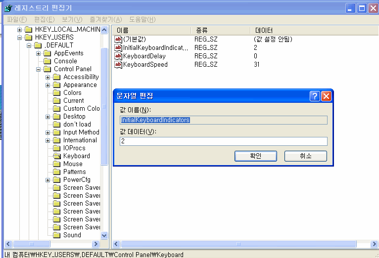Click the help question mark in 문자열 편집 dialog
379x258 pixels.
(x=315, y=96)
